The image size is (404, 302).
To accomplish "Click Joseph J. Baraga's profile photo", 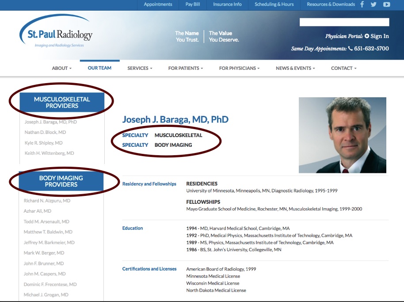I will [x=342, y=135].
